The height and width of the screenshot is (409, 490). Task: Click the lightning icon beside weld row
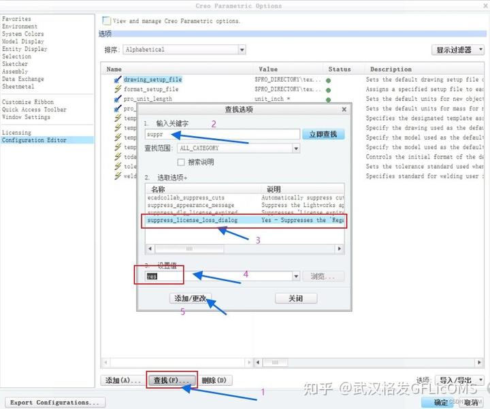click(118, 176)
